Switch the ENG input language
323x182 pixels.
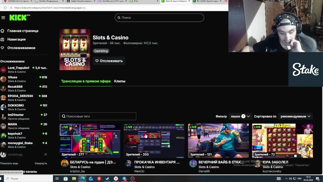pyautogui.click(x=300, y=179)
